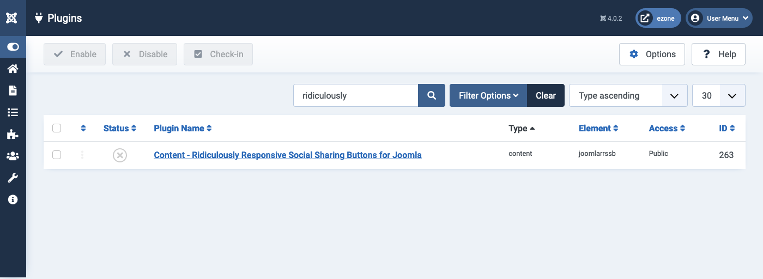Image resolution: width=763 pixels, height=279 pixels.
Task: Open the Joomla logo in the sidebar
Action: [x=12, y=18]
